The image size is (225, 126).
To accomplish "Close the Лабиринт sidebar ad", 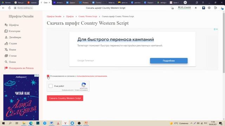I will 38,76.
